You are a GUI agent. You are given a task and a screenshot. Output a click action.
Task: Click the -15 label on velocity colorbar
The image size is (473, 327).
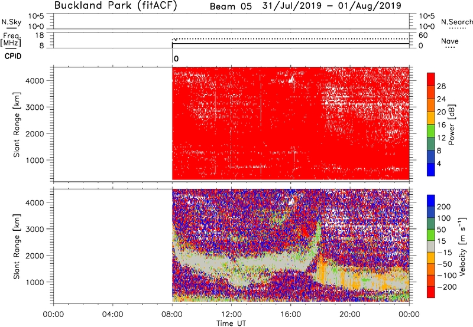tap(445, 253)
